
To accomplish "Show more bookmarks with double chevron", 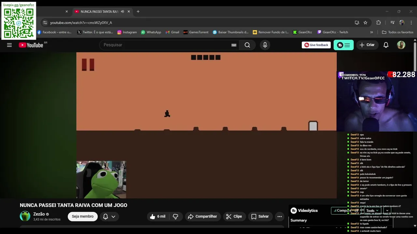I will point(371,32).
